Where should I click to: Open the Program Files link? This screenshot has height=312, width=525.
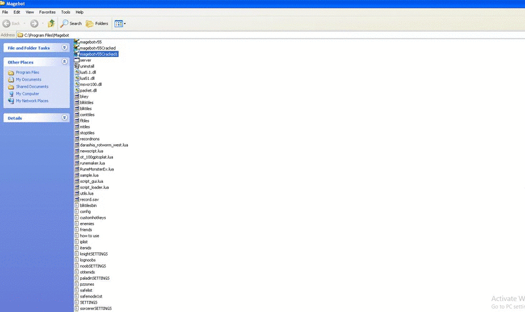[x=28, y=72]
